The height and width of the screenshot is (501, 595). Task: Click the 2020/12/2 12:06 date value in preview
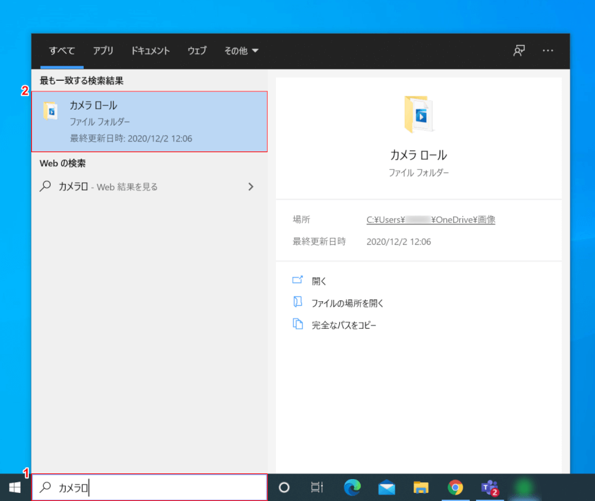click(x=399, y=242)
